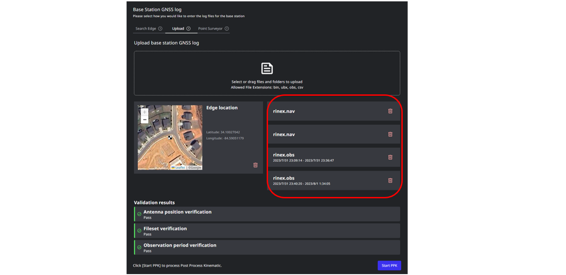Switch to the Search Edge tab
The width and height of the screenshot is (566, 275).
click(x=146, y=29)
